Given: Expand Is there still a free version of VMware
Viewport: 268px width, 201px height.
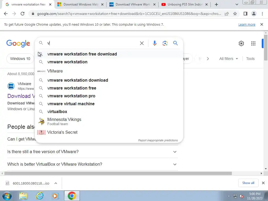Looking at the screenshot, I should (92, 152).
